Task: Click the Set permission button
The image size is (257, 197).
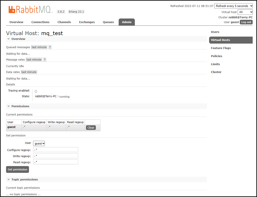Action: [x=18, y=170]
